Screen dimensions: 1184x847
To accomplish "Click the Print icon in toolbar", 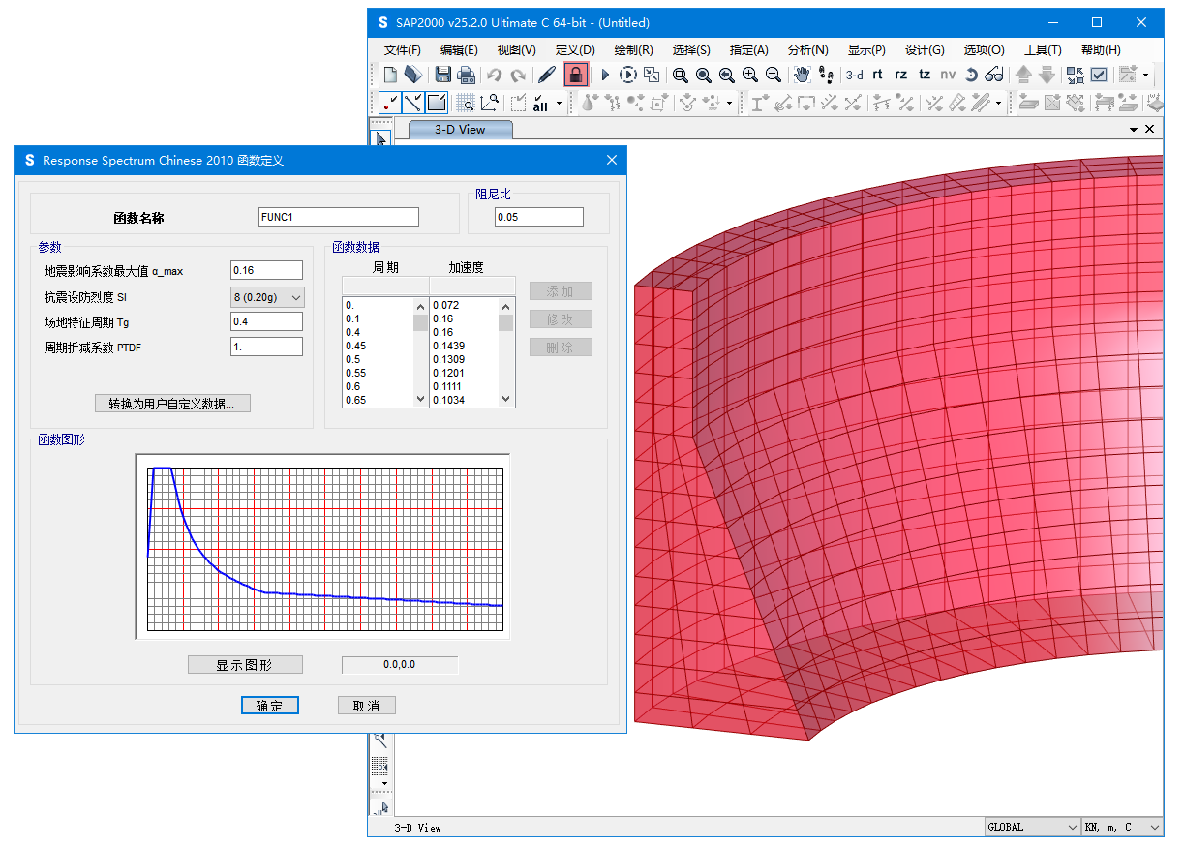I will [x=466, y=75].
